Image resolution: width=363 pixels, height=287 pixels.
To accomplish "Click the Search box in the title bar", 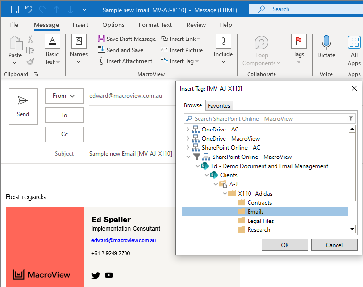I will tap(306, 9).
